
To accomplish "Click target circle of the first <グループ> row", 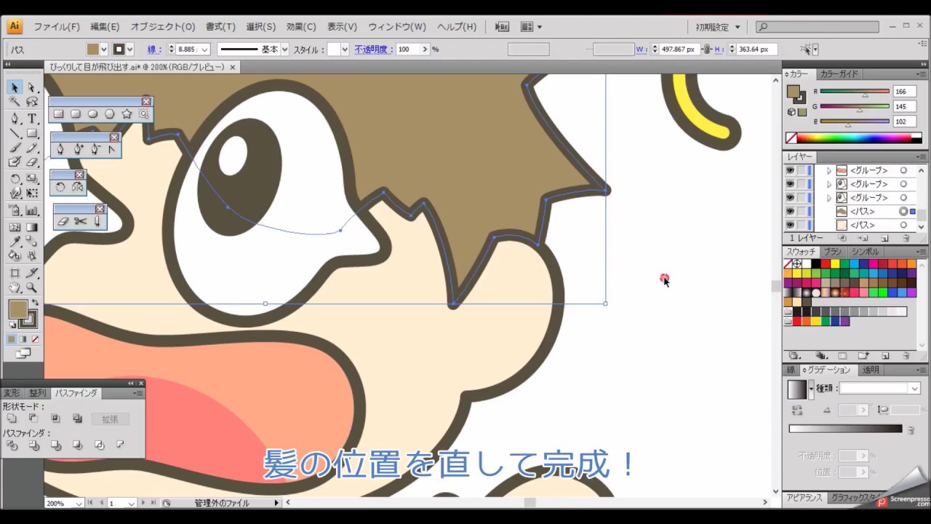I will pyautogui.click(x=903, y=170).
